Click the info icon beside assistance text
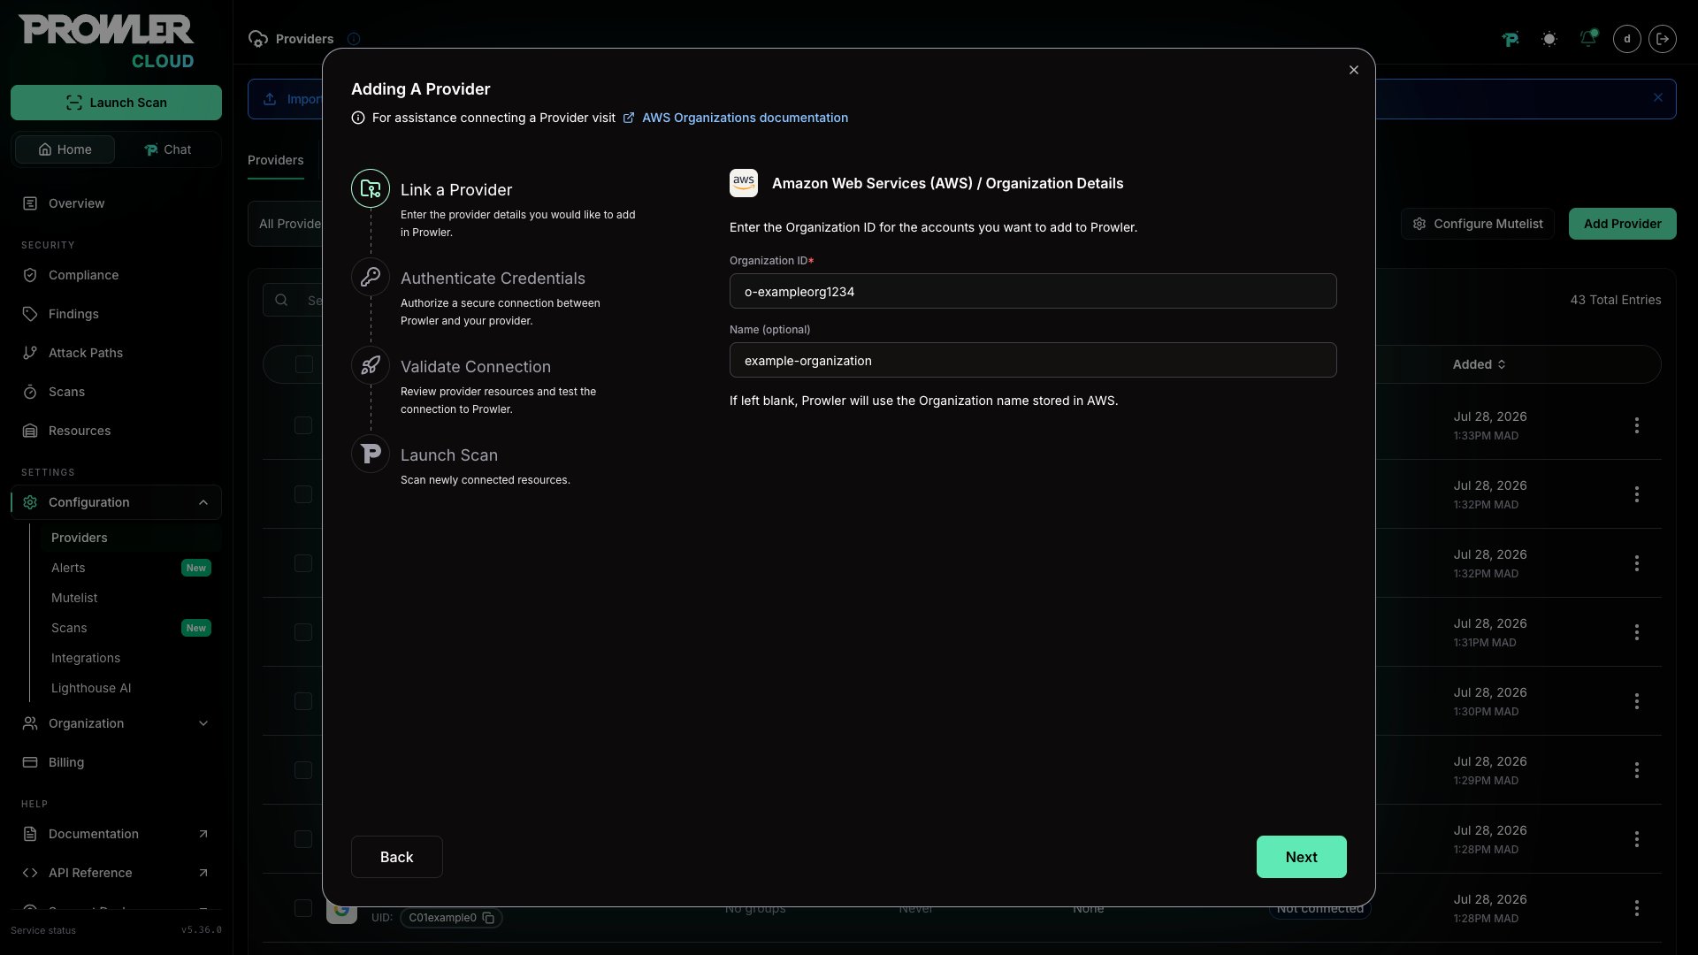1698x955 pixels. coord(358,118)
